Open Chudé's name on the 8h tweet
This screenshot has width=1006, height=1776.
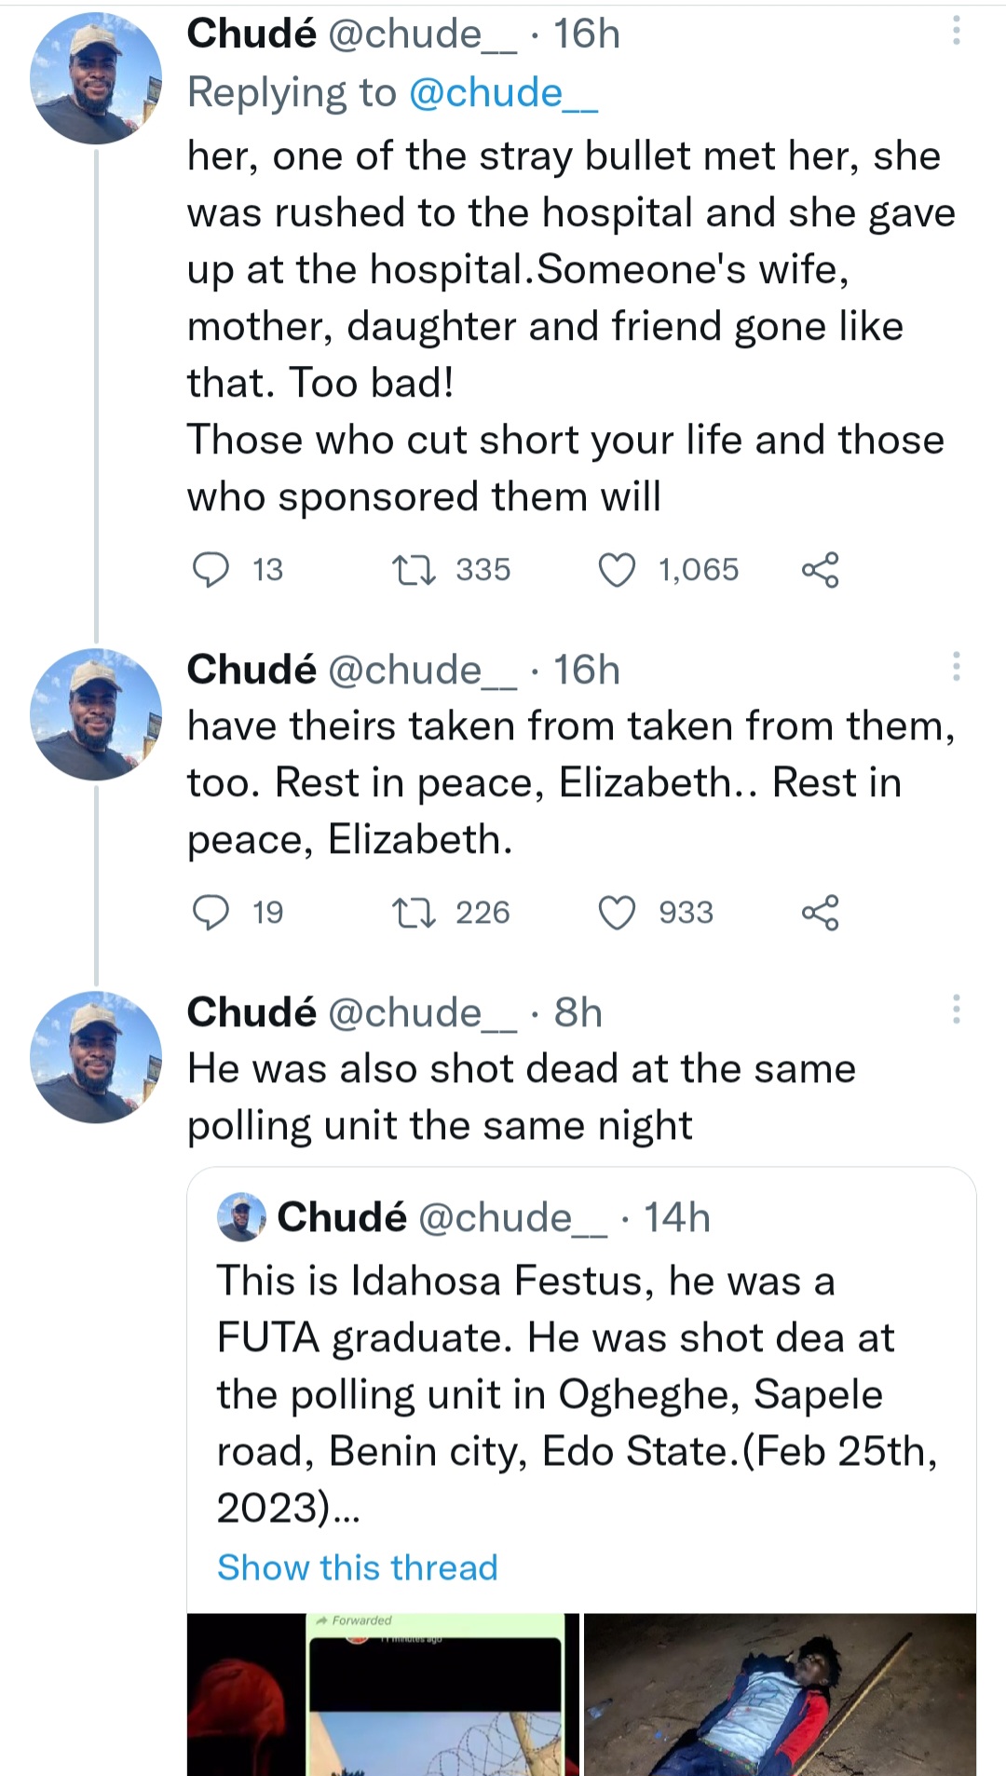point(251,1012)
